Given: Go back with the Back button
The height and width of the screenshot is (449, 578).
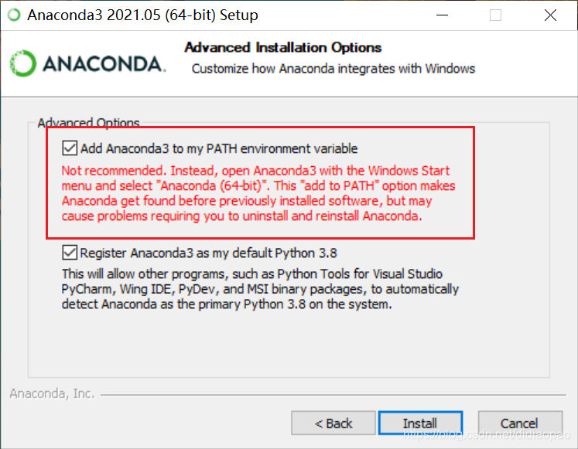Looking at the screenshot, I should pyautogui.click(x=333, y=423).
